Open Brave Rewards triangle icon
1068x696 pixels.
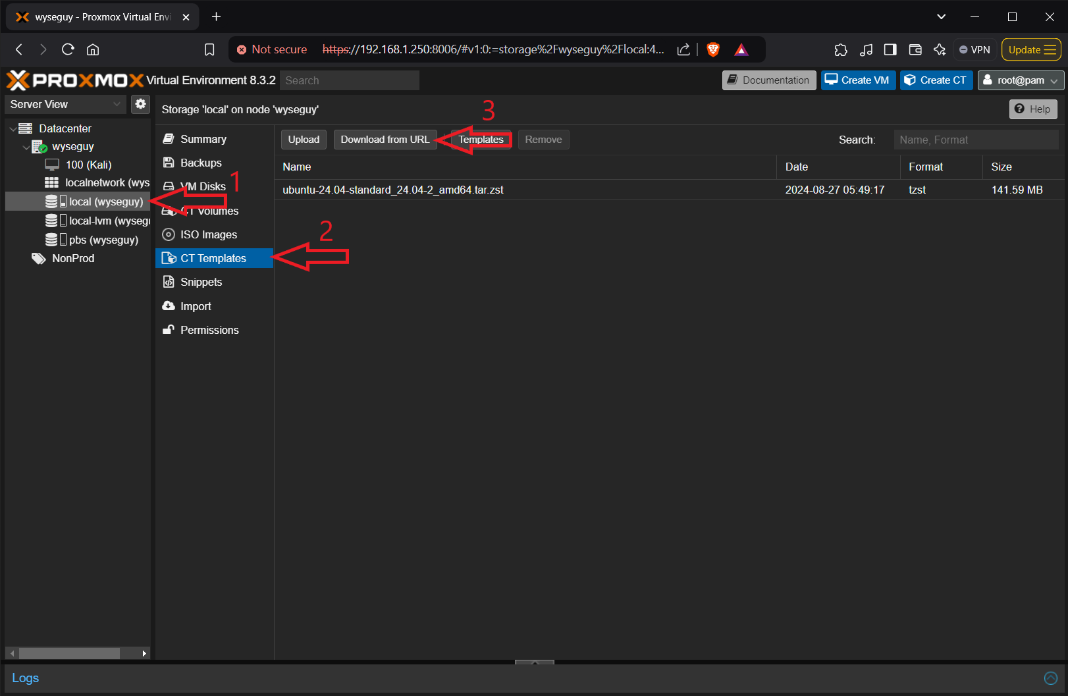(x=741, y=49)
